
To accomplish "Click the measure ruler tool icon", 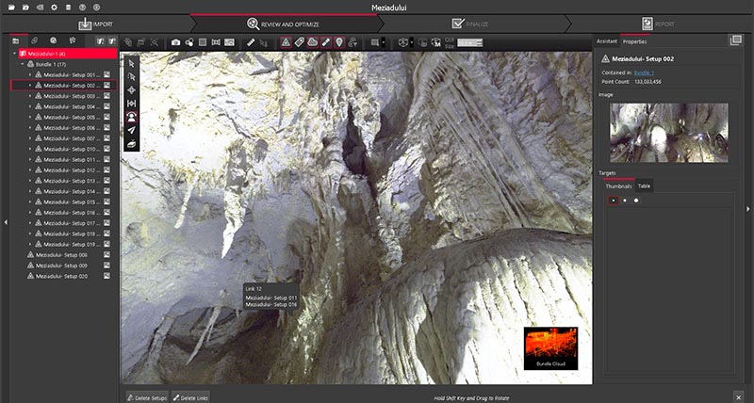I will (251, 42).
